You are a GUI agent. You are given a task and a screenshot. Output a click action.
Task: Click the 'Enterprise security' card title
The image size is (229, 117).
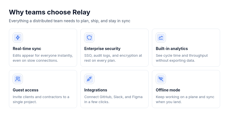pyautogui.click(x=102, y=49)
